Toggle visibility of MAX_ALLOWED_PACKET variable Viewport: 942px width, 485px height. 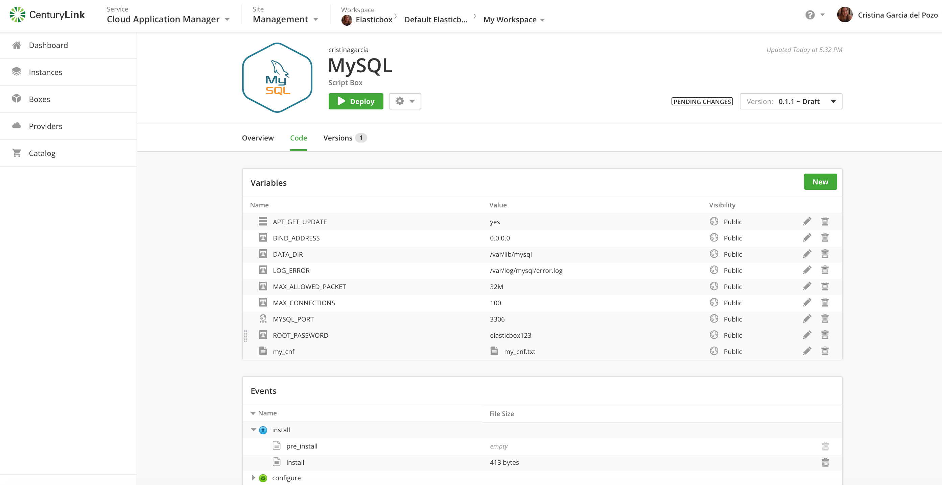tap(715, 286)
